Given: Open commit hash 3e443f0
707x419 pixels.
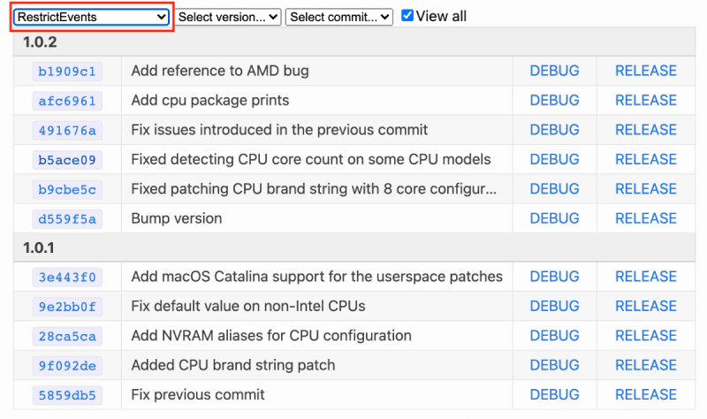Looking at the screenshot, I should click(x=67, y=277).
